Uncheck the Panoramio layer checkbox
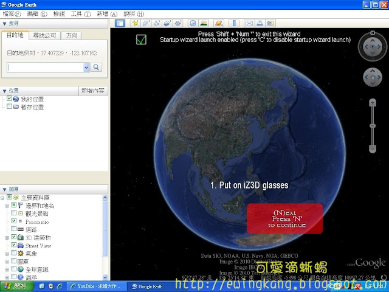The height and width of the screenshot is (292, 389). tap(14, 221)
